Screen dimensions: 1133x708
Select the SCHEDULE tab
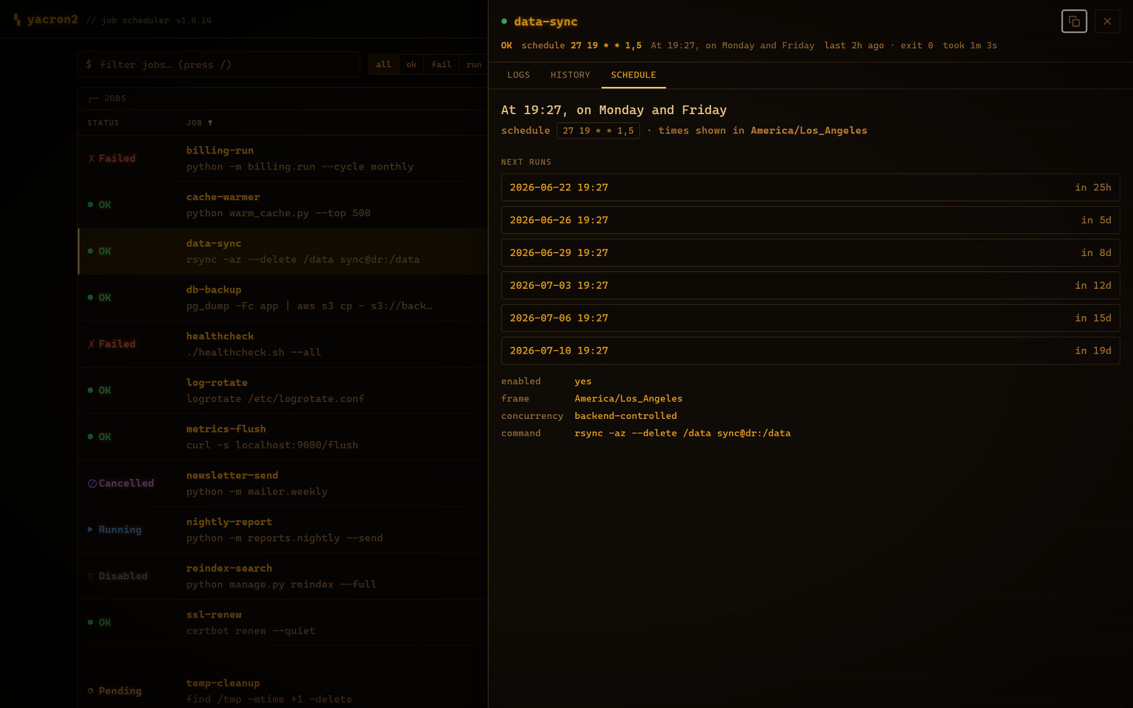coord(633,75)
